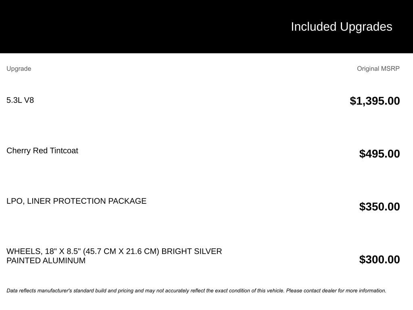Click the $495.00 price value
The height and width of the screenshot is (310, 413).
[x=380, y=154]
